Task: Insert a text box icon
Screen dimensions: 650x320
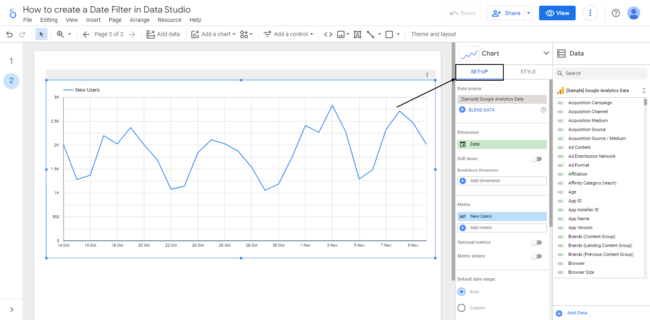Action: (x=357, y=34)
